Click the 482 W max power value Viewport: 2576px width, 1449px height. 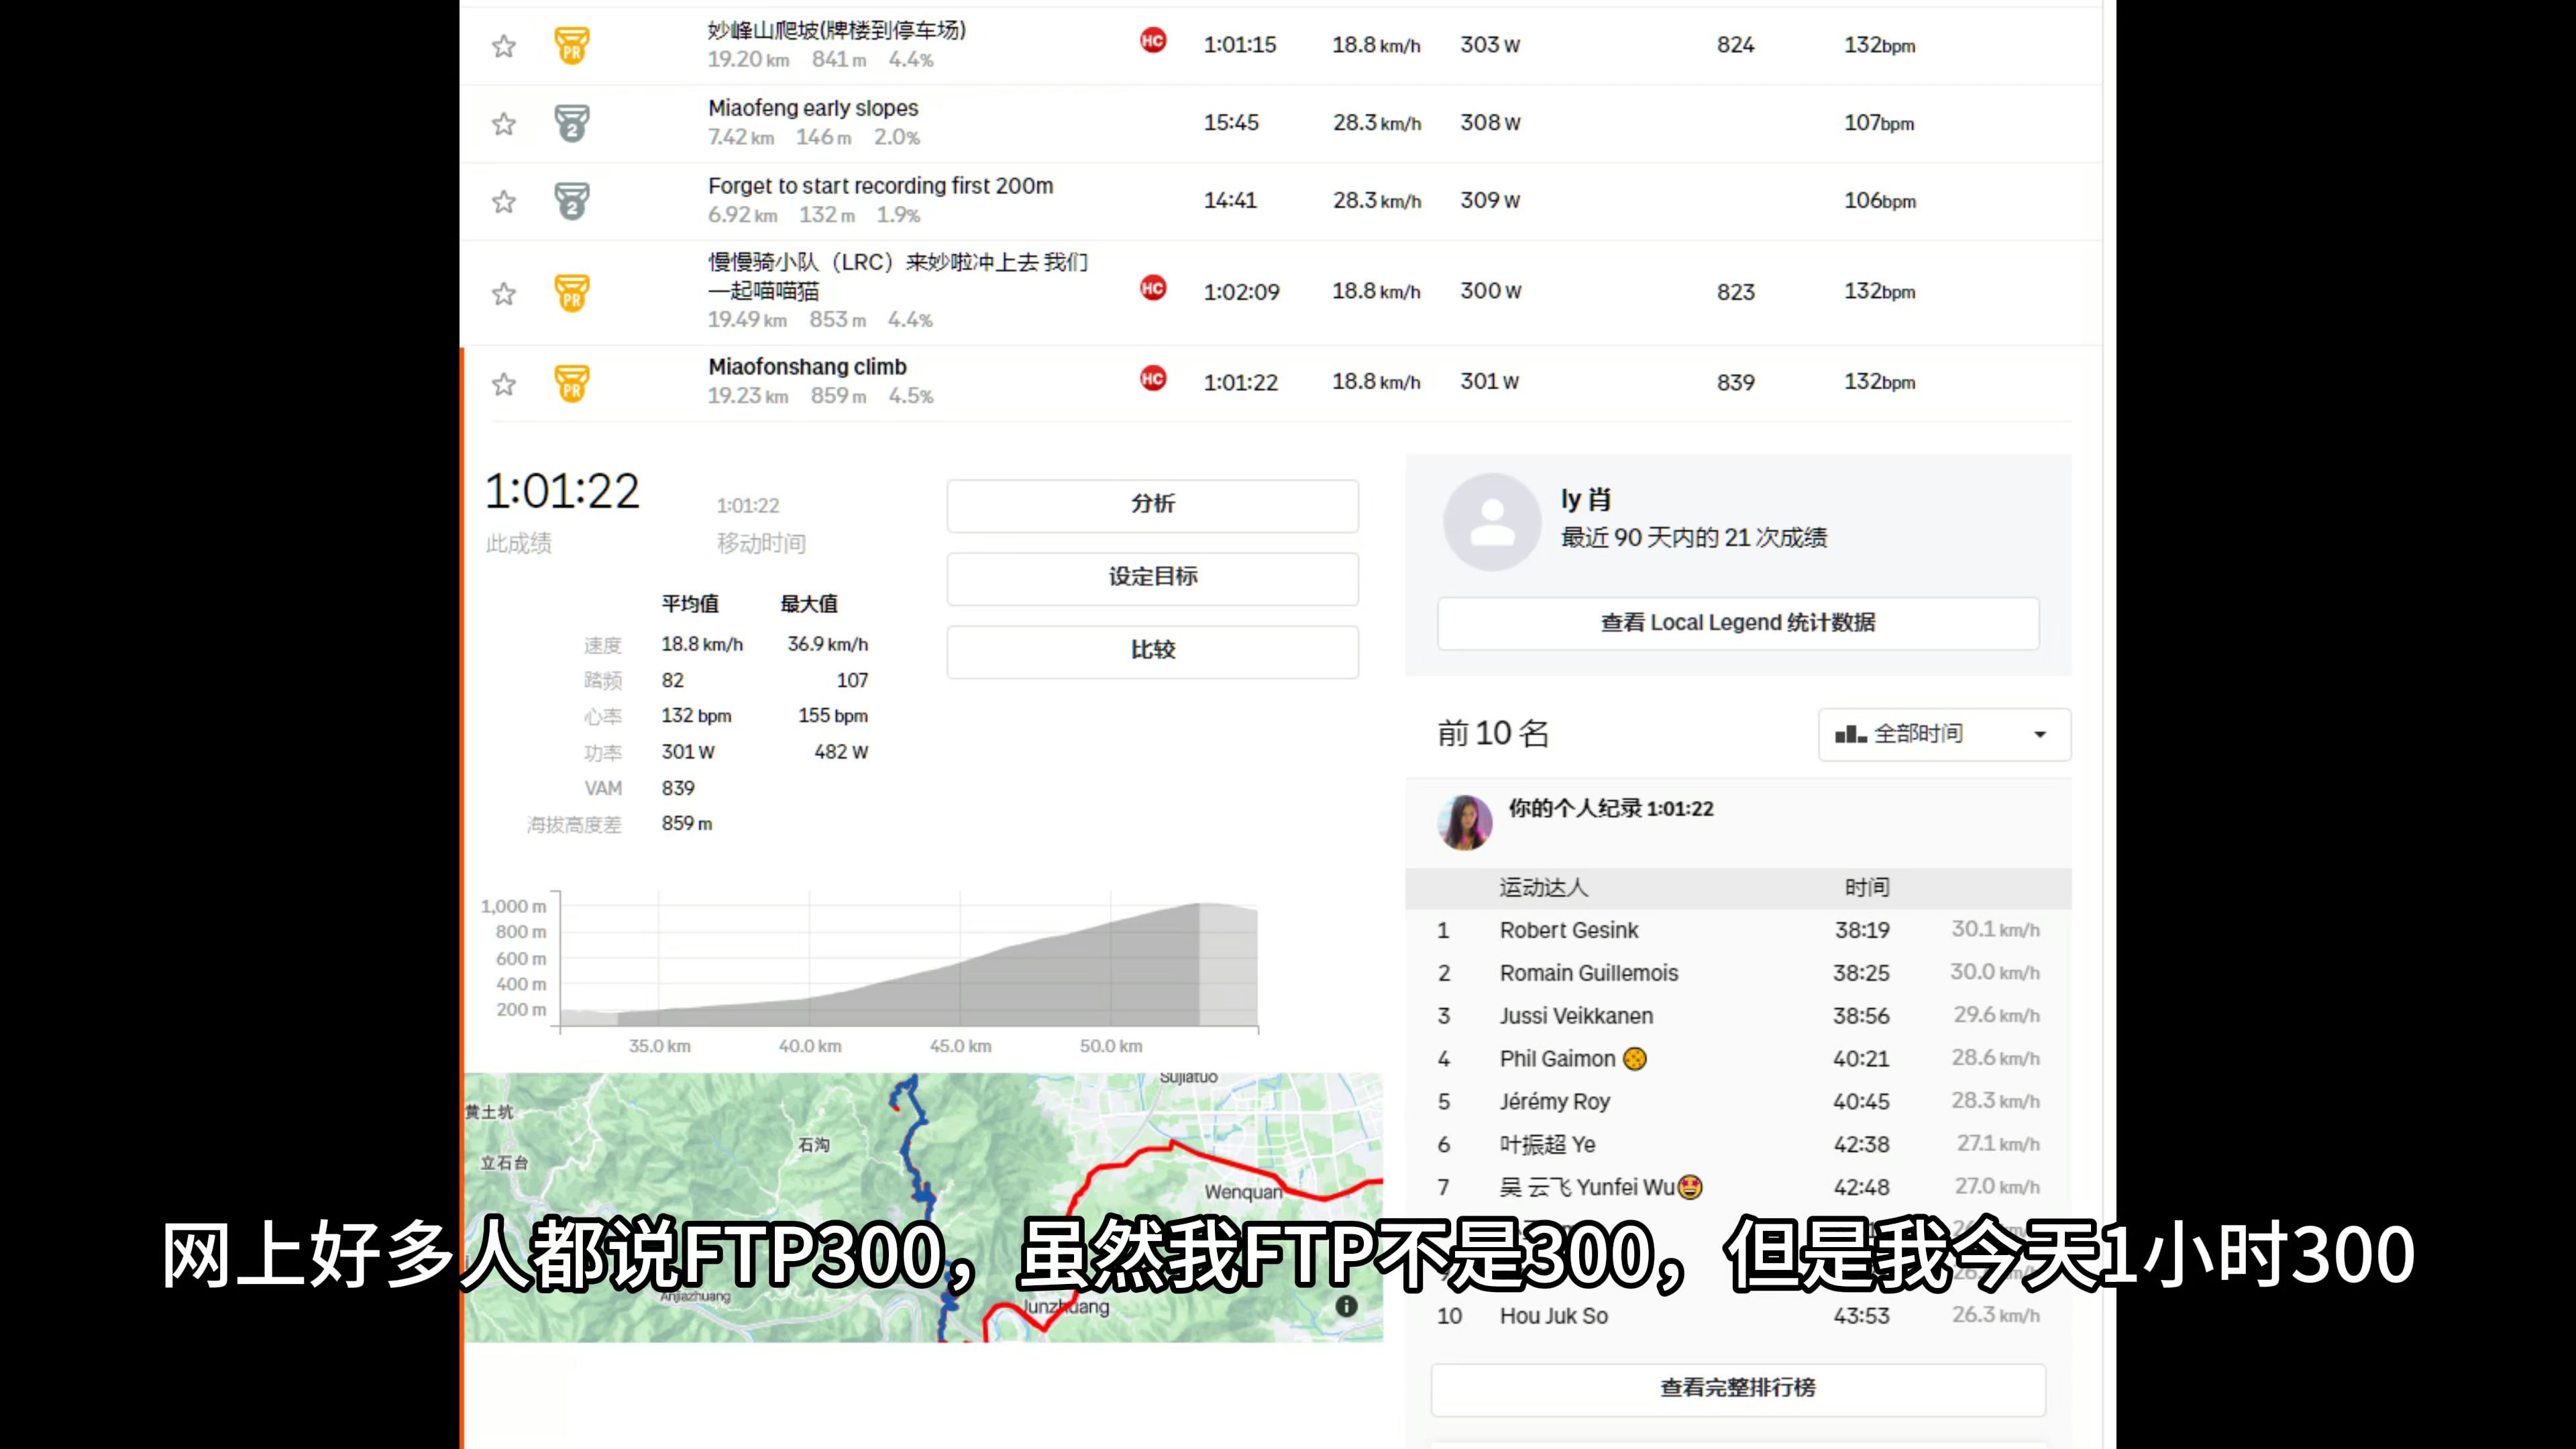coord(840,752)
